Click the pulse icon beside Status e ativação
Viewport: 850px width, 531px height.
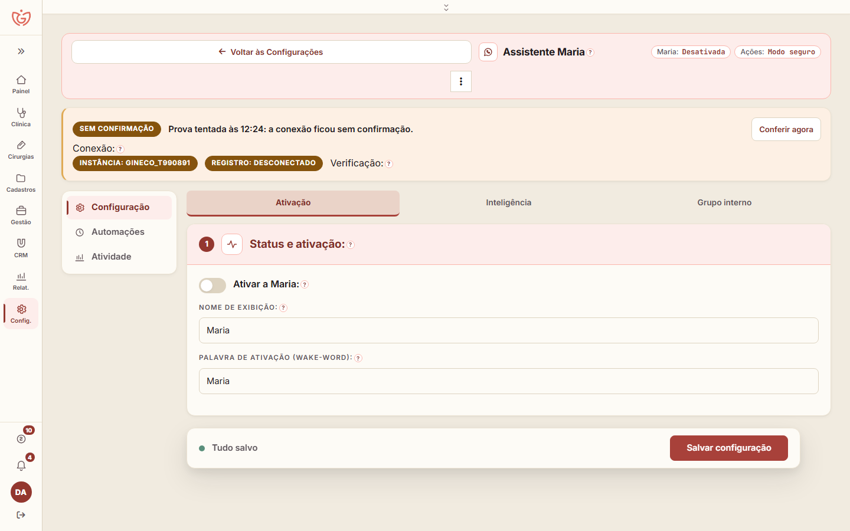coord(232,244)
